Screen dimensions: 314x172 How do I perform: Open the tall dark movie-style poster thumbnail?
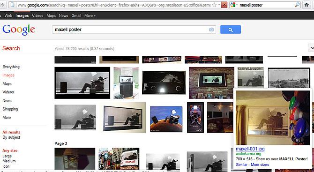(195, 118)
